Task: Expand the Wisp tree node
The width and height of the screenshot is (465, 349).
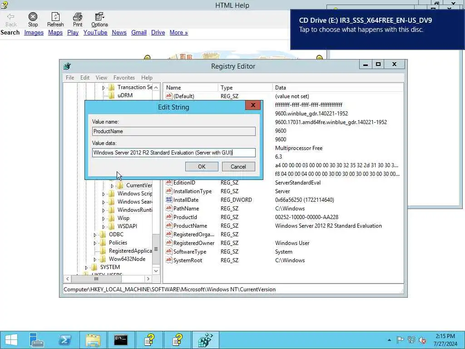Action: pyautogui.click(x=104, y=219)
